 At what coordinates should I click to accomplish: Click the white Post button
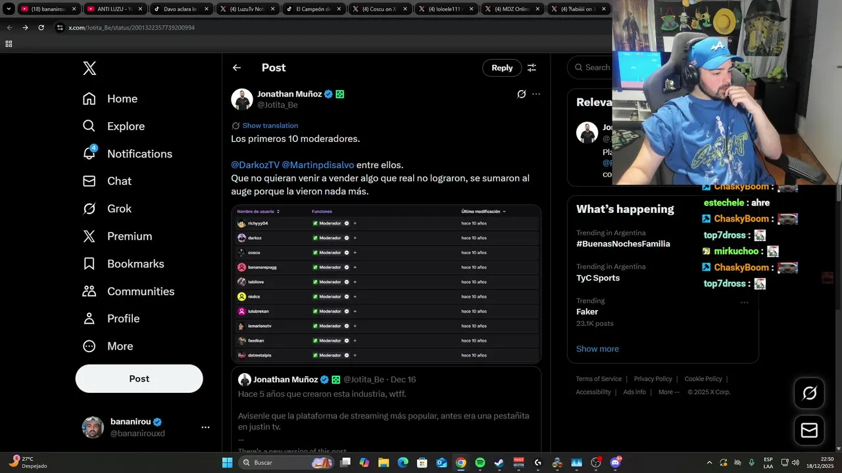point(139,378)
